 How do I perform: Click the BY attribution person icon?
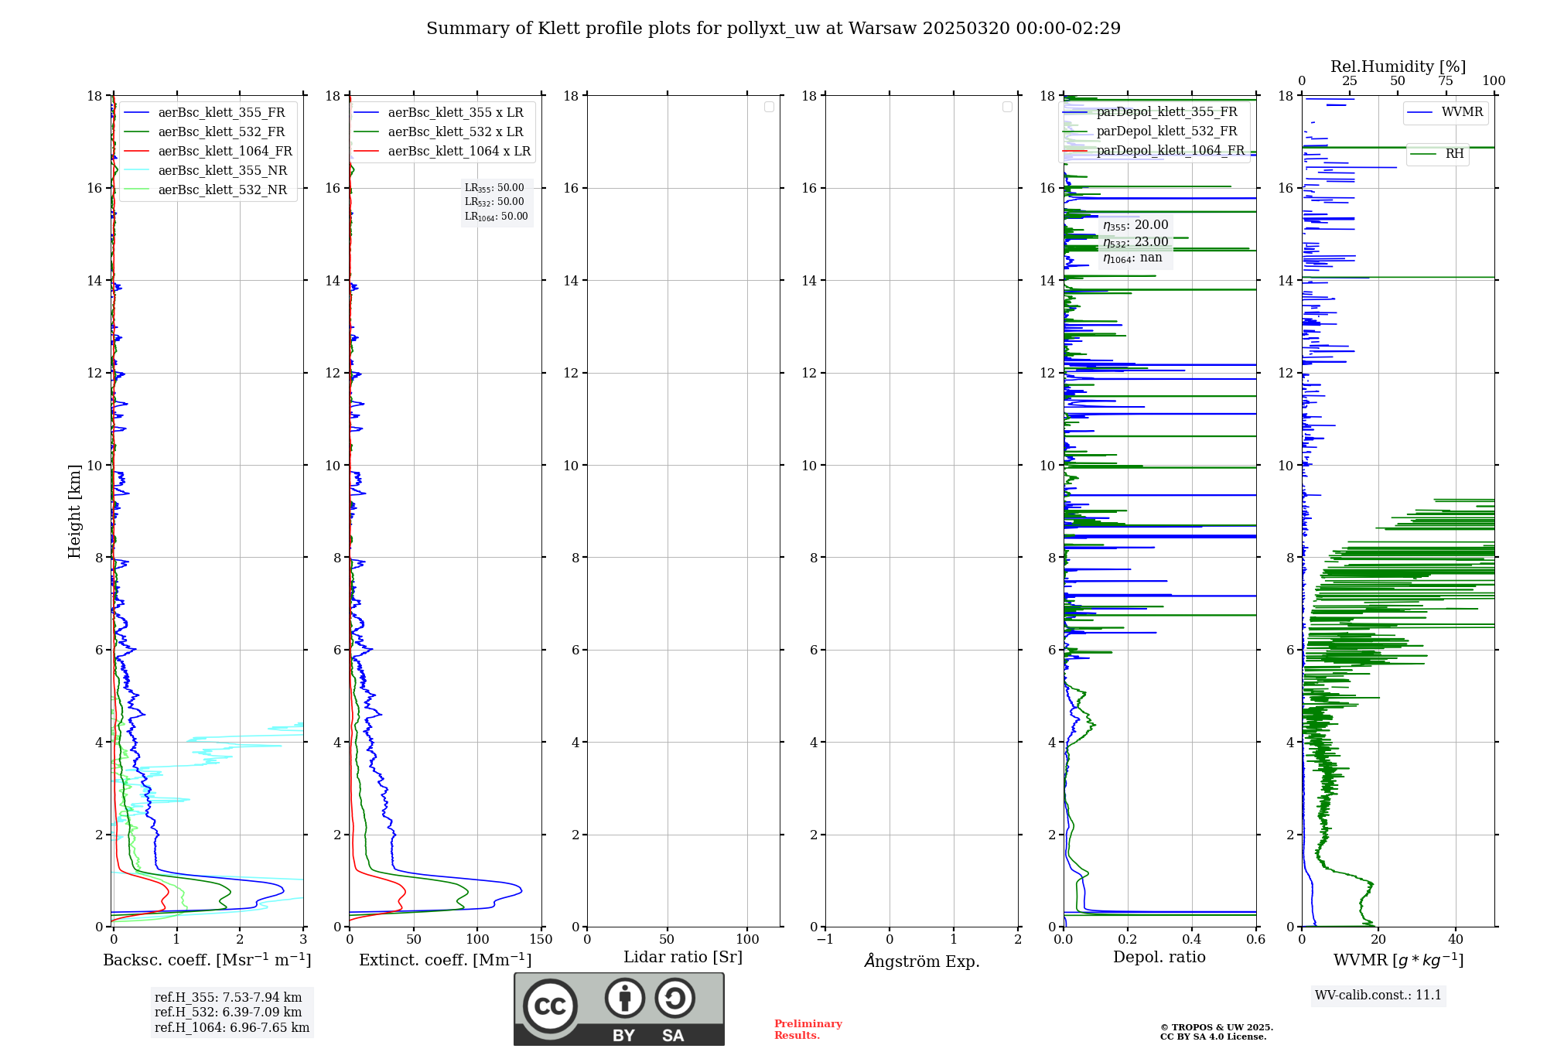tap(625, 998)
